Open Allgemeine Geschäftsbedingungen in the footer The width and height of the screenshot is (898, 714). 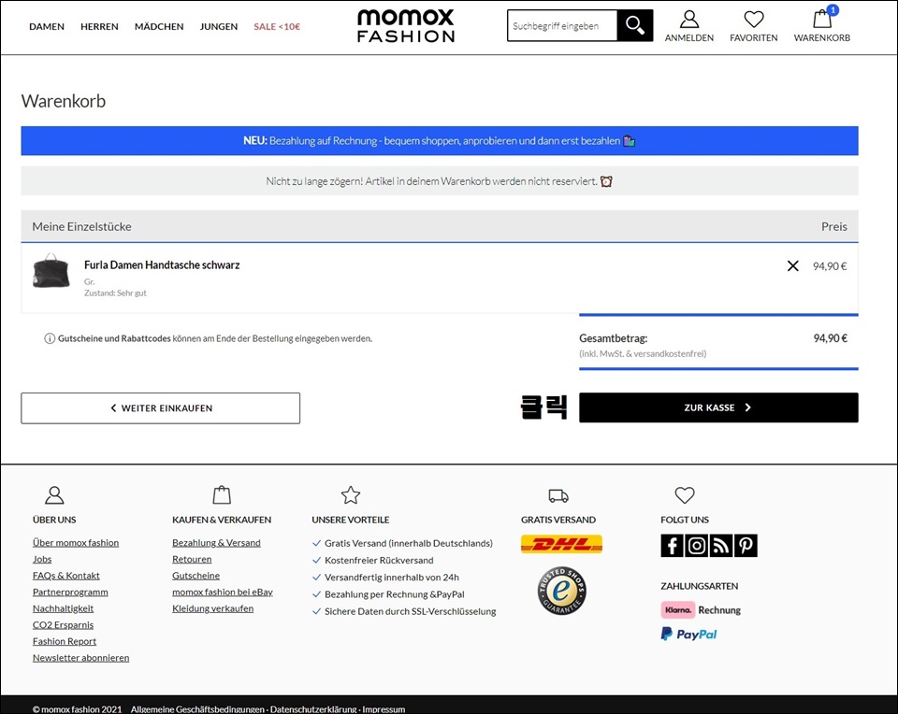coord(197,709)
